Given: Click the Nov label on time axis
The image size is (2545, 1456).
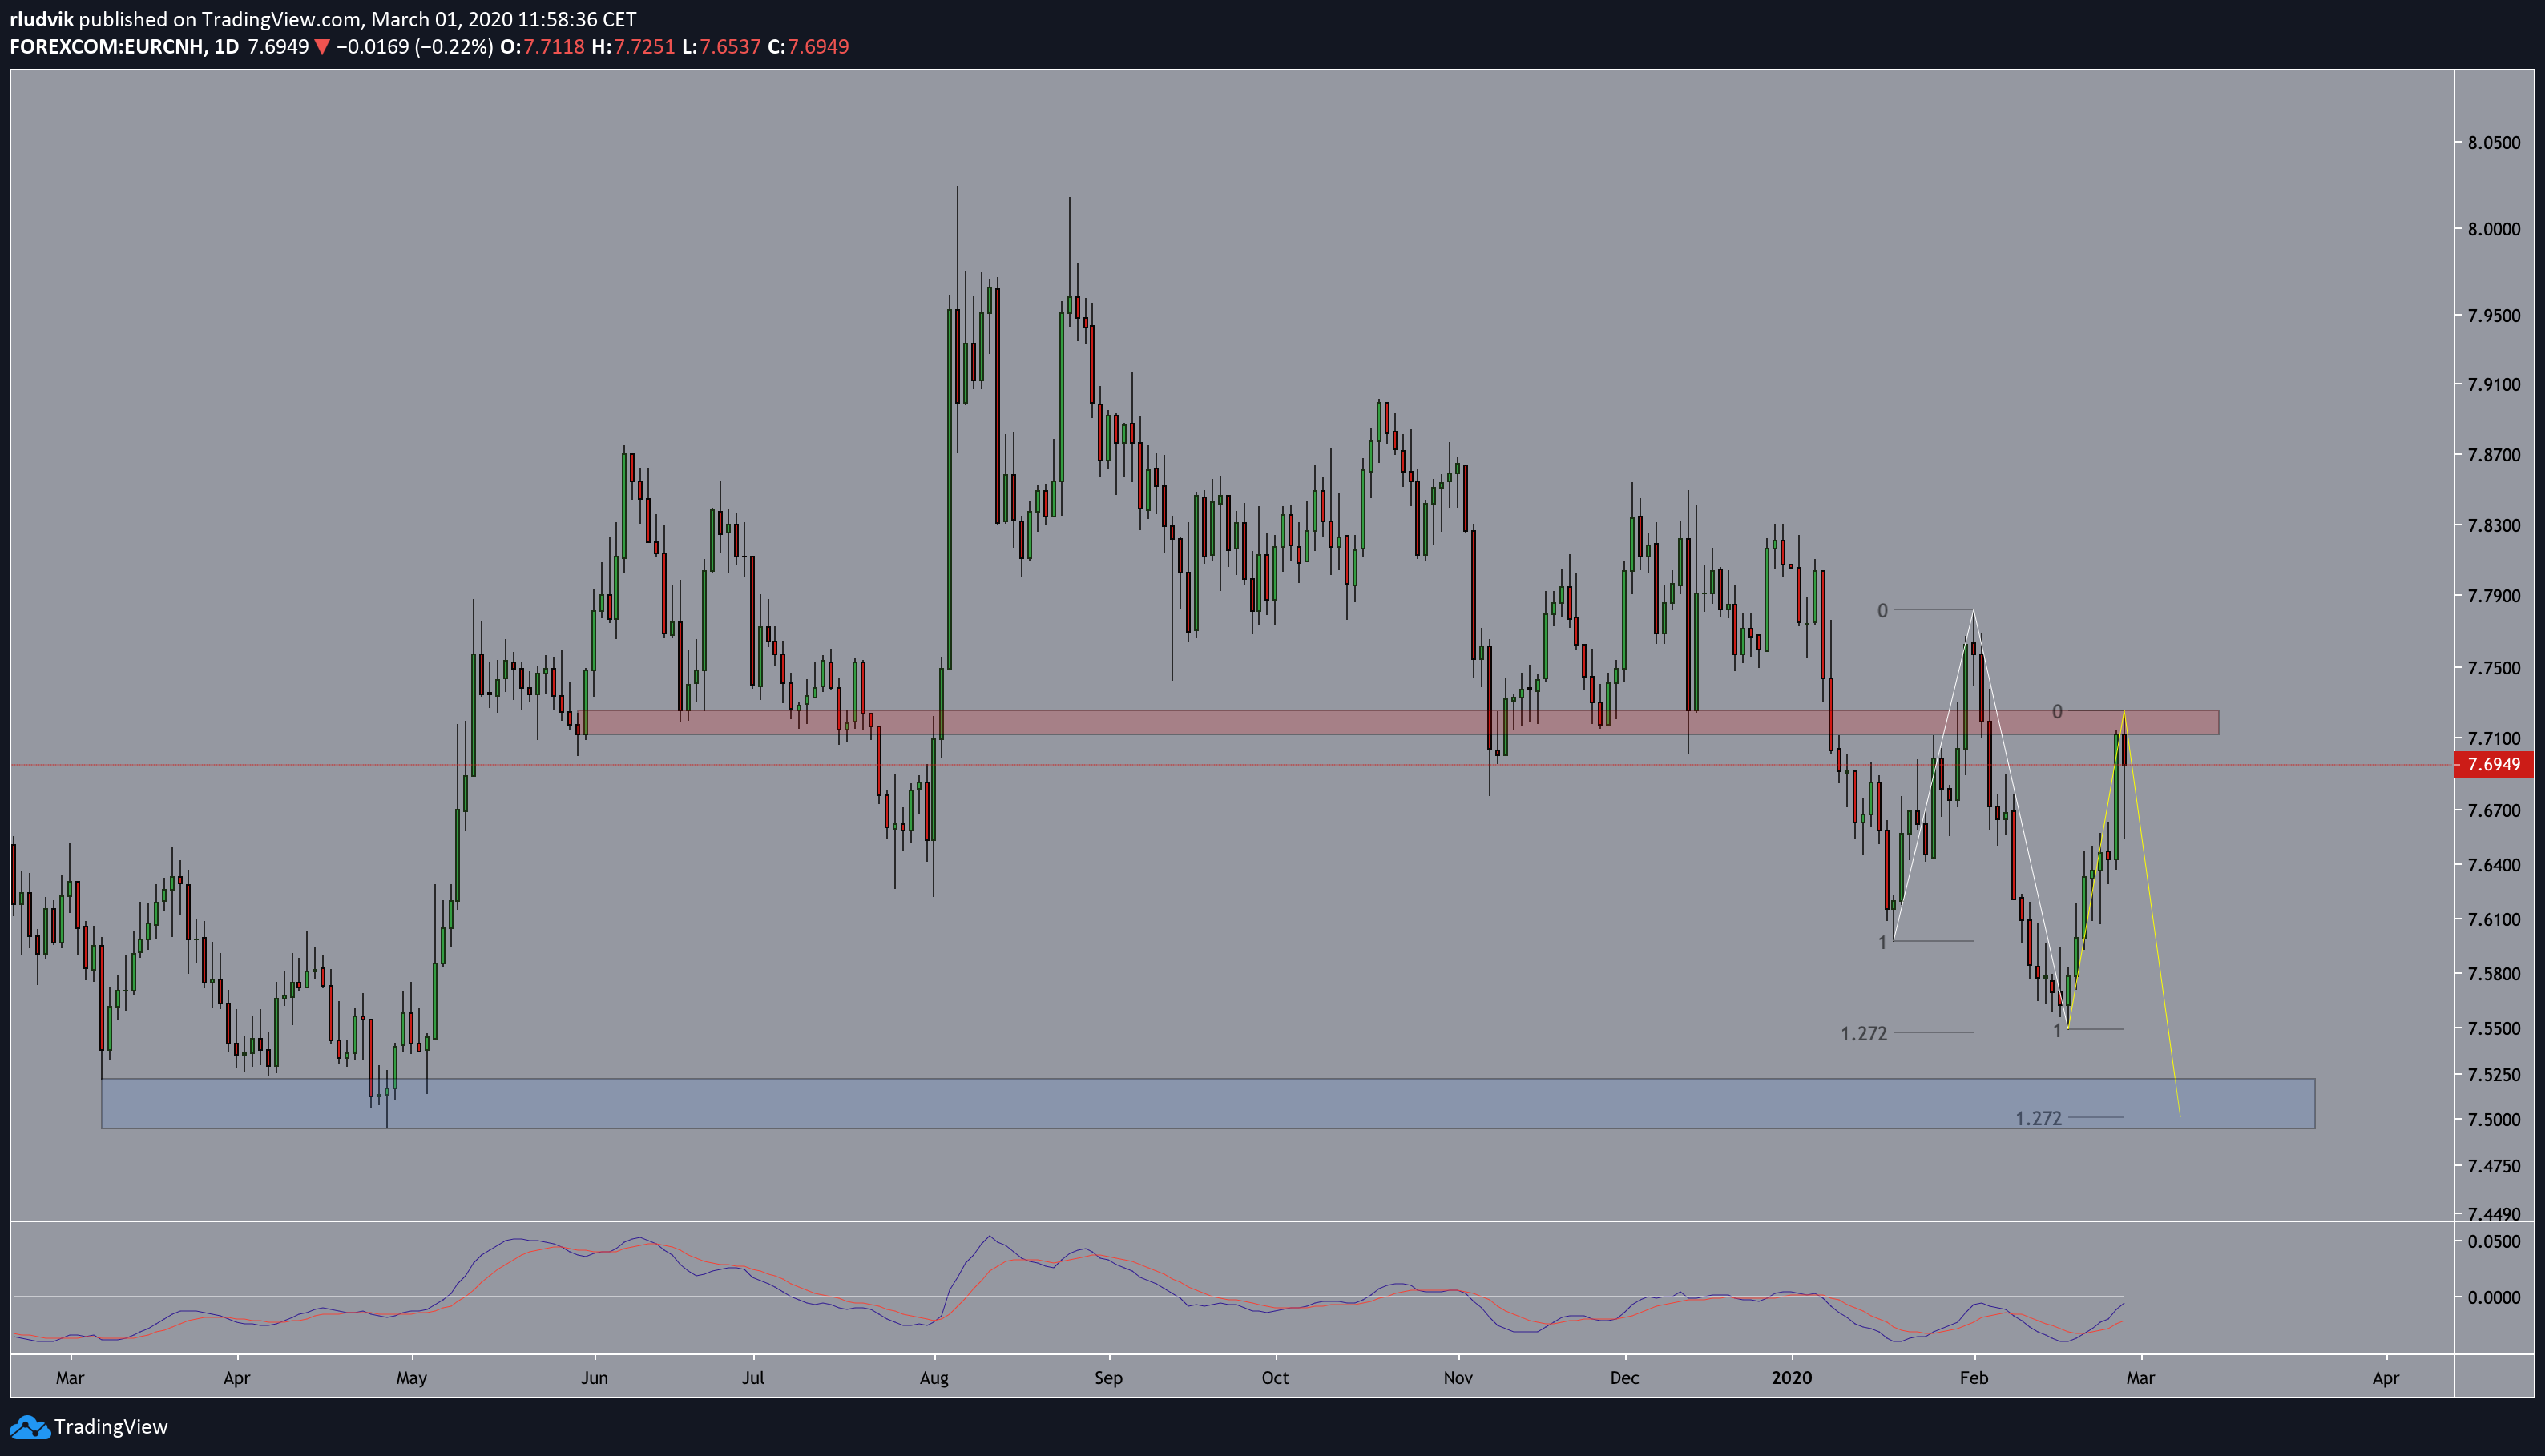Looking at the screenshot, I should tap(1458, 1378).
